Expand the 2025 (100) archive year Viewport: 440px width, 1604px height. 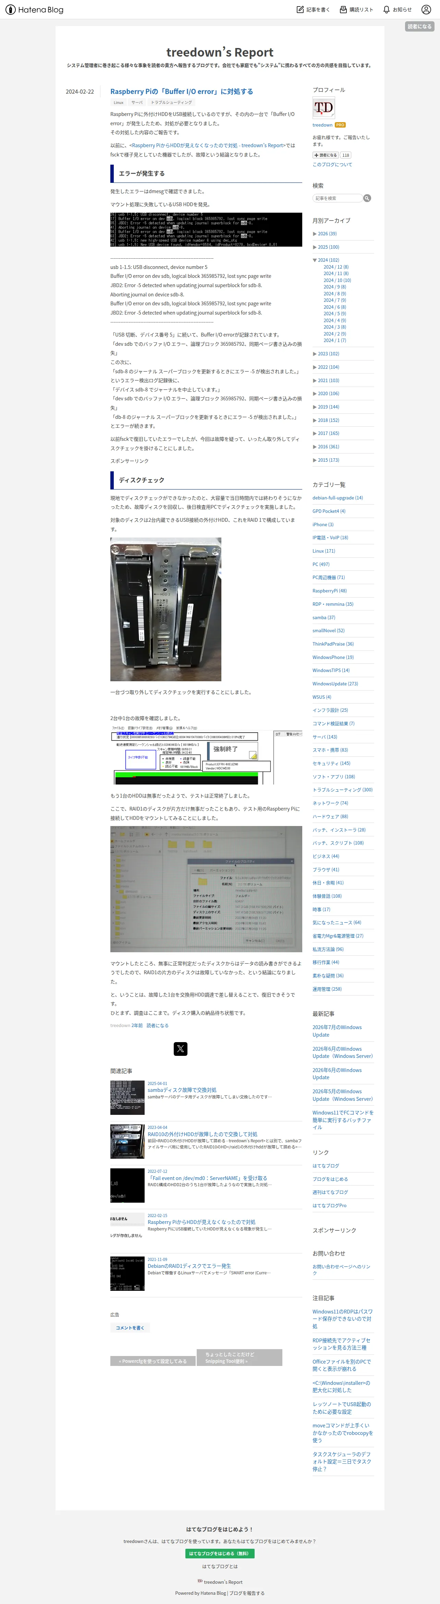pos(314,247)
